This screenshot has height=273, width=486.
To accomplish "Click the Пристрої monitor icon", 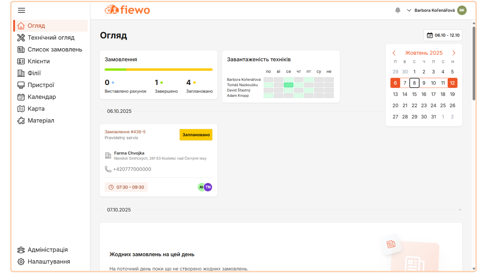I will (21, 85).
